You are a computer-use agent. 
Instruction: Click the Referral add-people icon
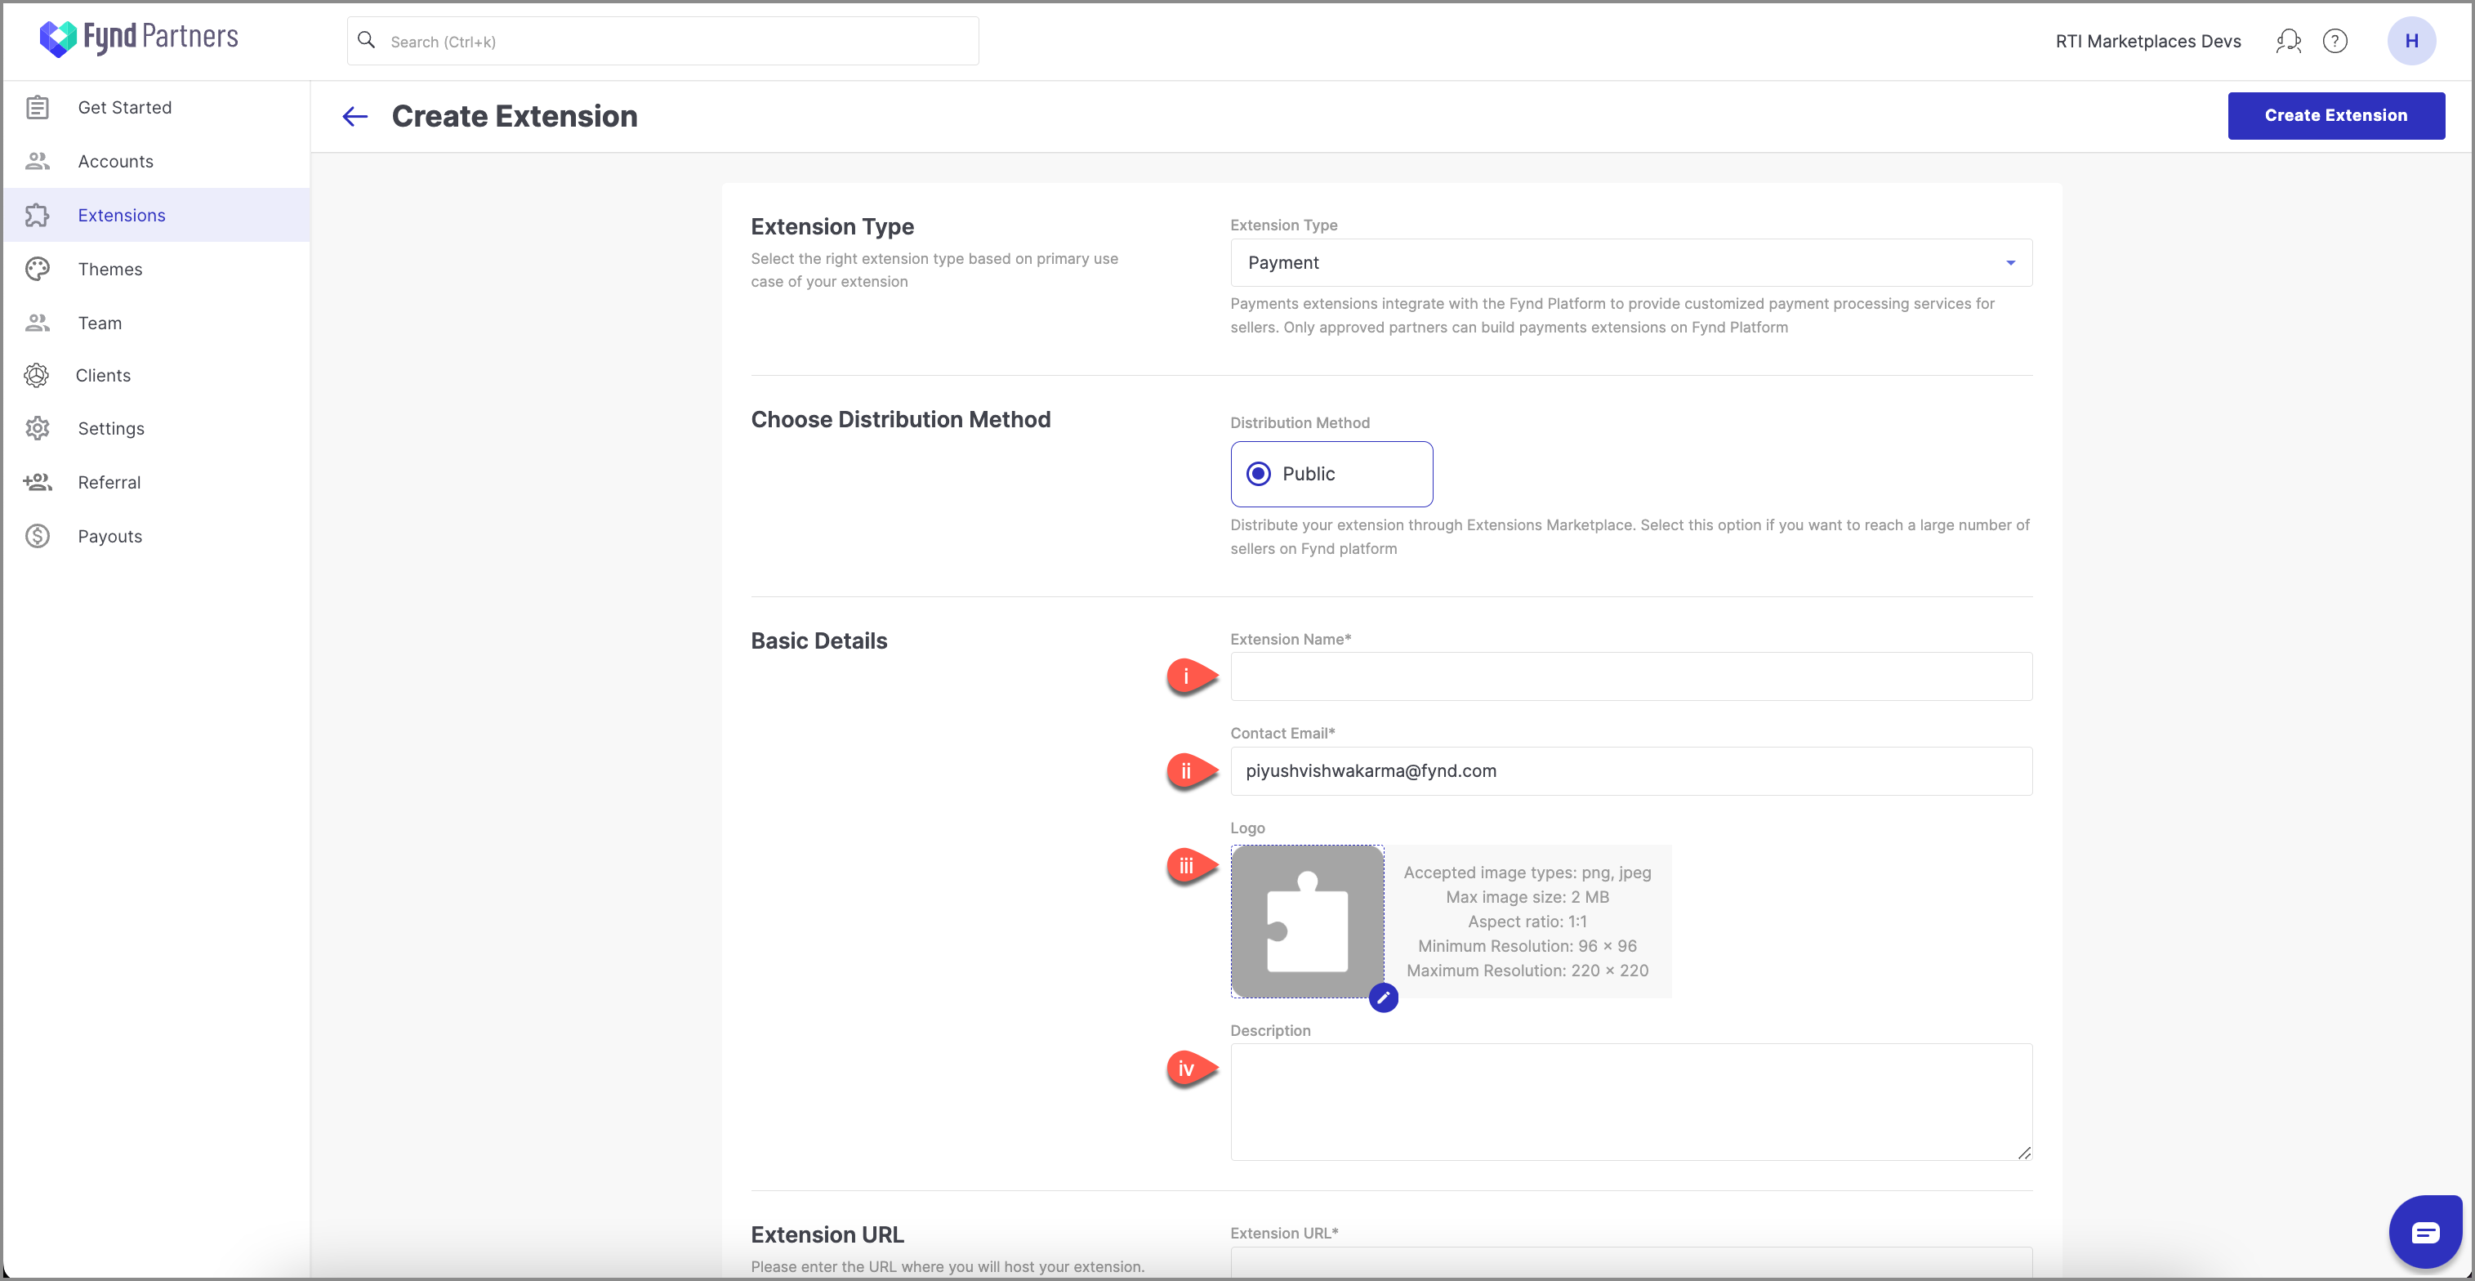point(38,482)
